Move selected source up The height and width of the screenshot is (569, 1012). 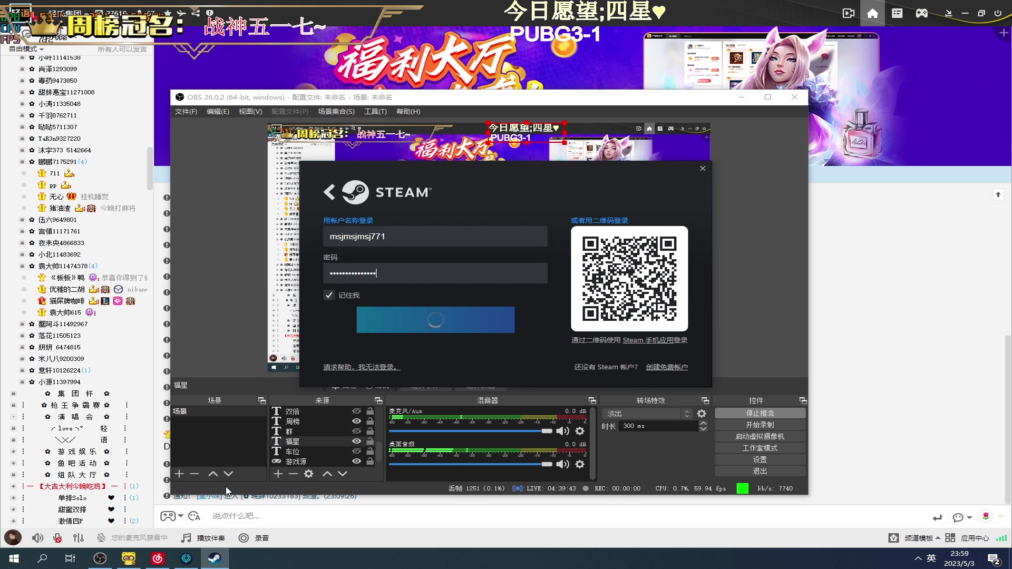[x=327, y=474]
